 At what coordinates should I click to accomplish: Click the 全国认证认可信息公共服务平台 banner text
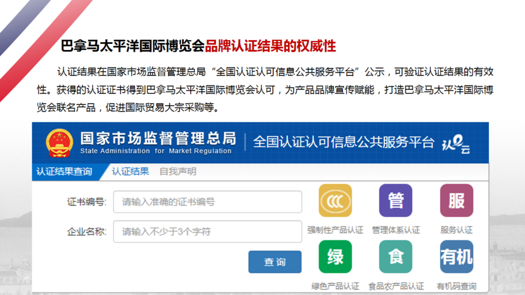344,142
